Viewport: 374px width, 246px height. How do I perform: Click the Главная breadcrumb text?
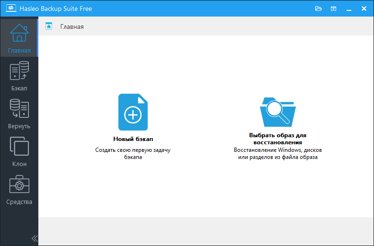click(x=72, y=27)
